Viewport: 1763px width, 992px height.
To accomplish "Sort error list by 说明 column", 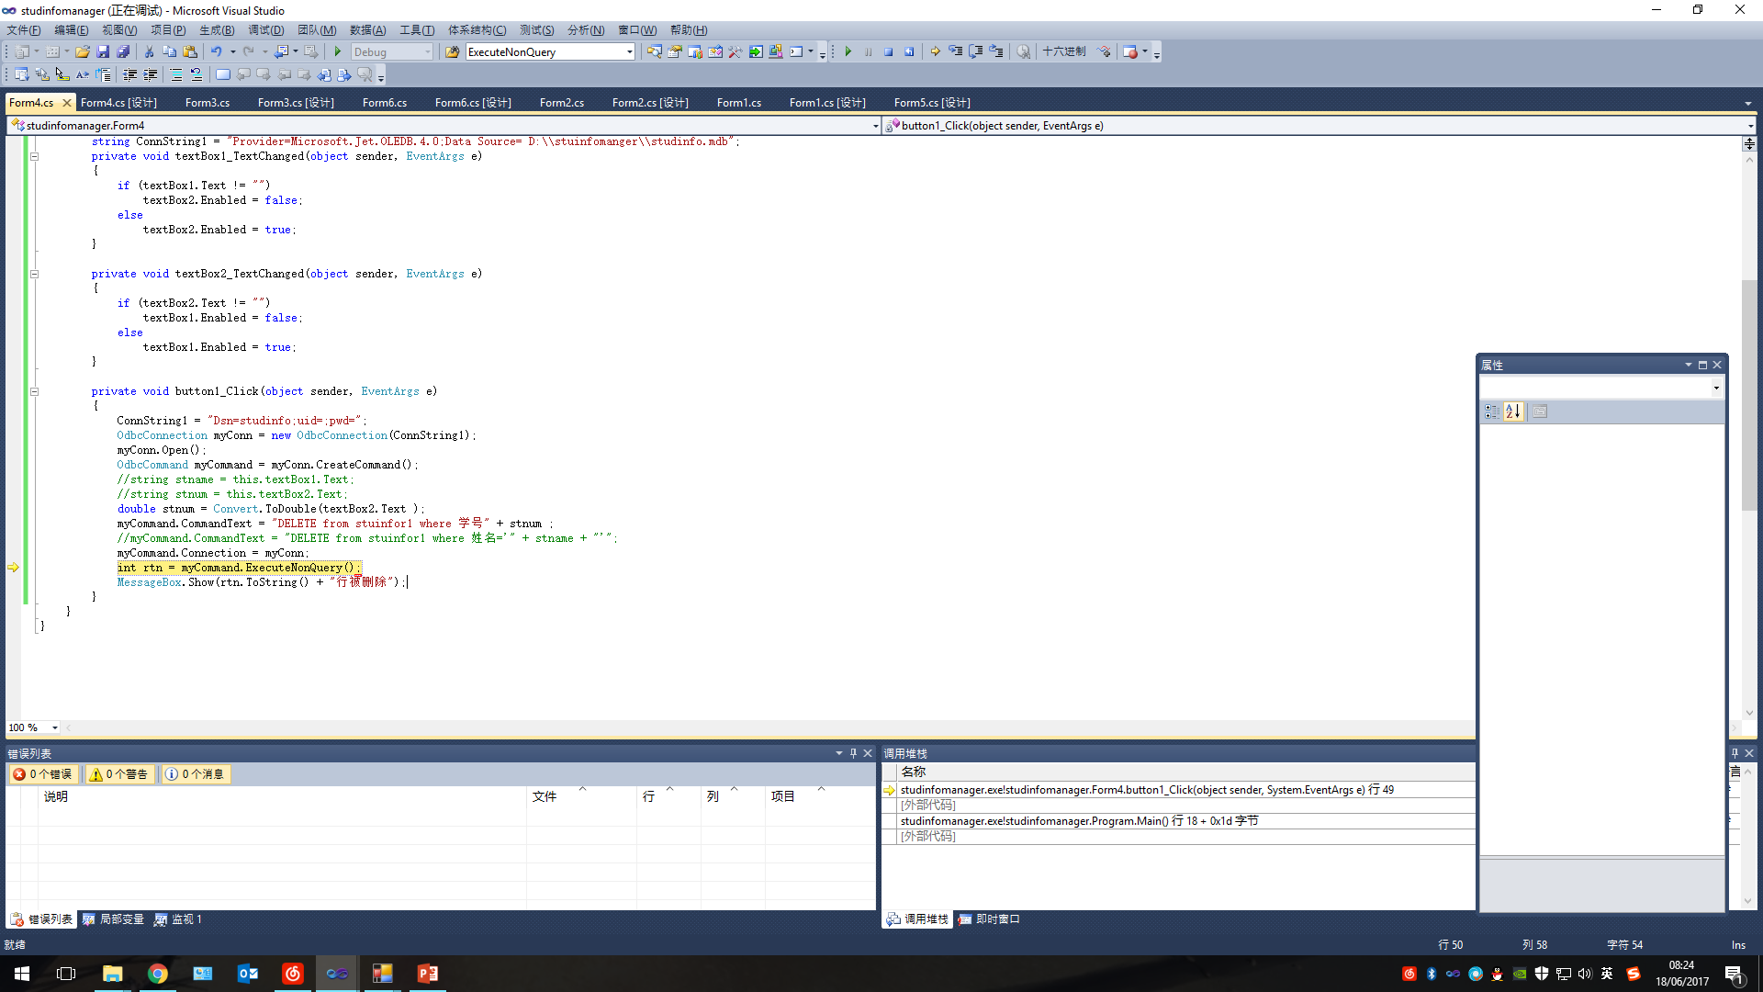I will (x=282, y=796).
